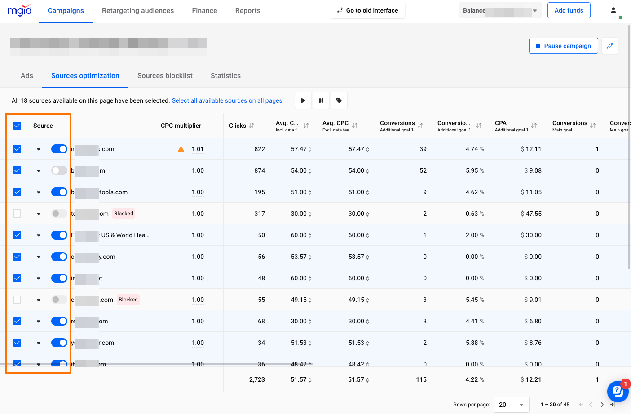Open the Reports menu
Screen dimensions: 631x414
coord(247,11)
